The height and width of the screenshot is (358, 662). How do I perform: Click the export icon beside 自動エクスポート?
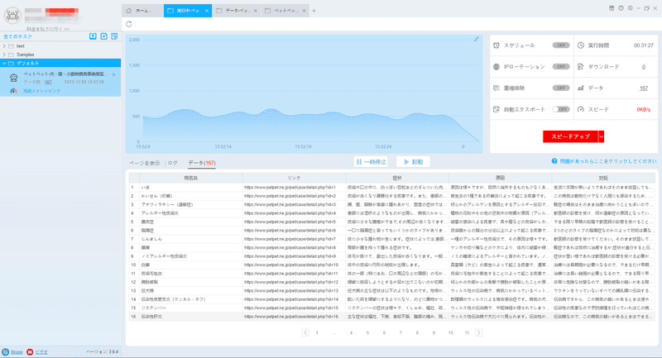496,109
